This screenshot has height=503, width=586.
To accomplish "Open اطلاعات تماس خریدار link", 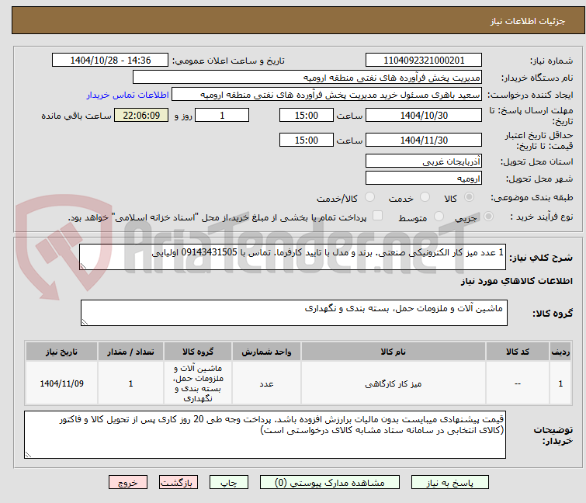I will (127, 95).
